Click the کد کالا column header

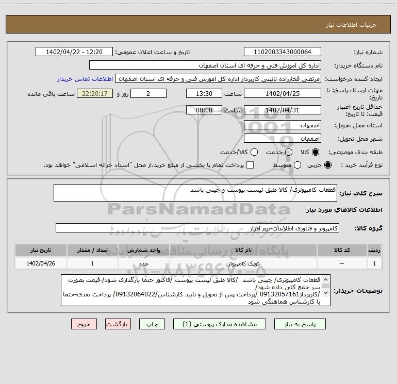[x=342, y=250]
